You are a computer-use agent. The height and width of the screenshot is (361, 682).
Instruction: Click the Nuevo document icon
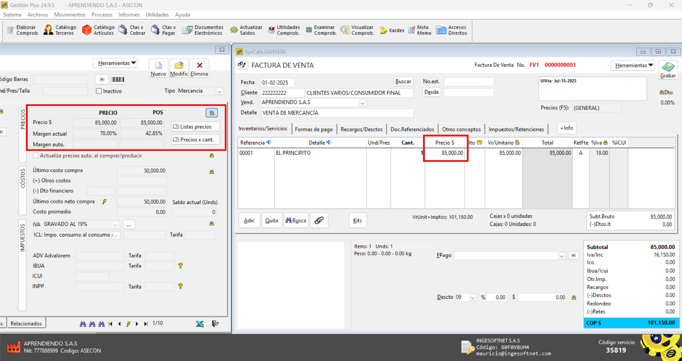click(158, 66)
